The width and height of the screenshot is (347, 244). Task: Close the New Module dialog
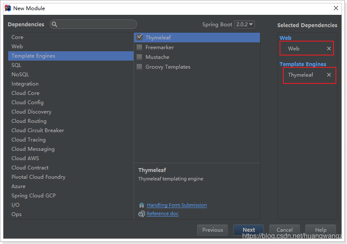point(336,8)
